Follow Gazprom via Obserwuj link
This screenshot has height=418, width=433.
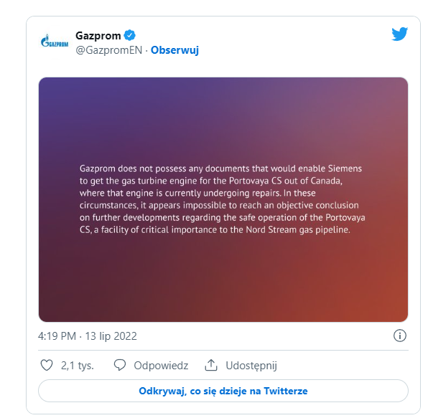175,50
